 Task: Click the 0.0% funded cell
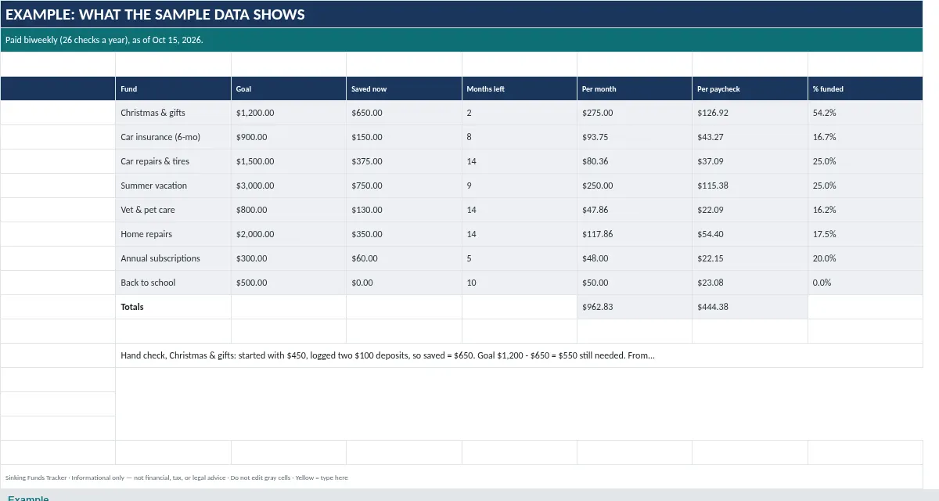point(865,283)
